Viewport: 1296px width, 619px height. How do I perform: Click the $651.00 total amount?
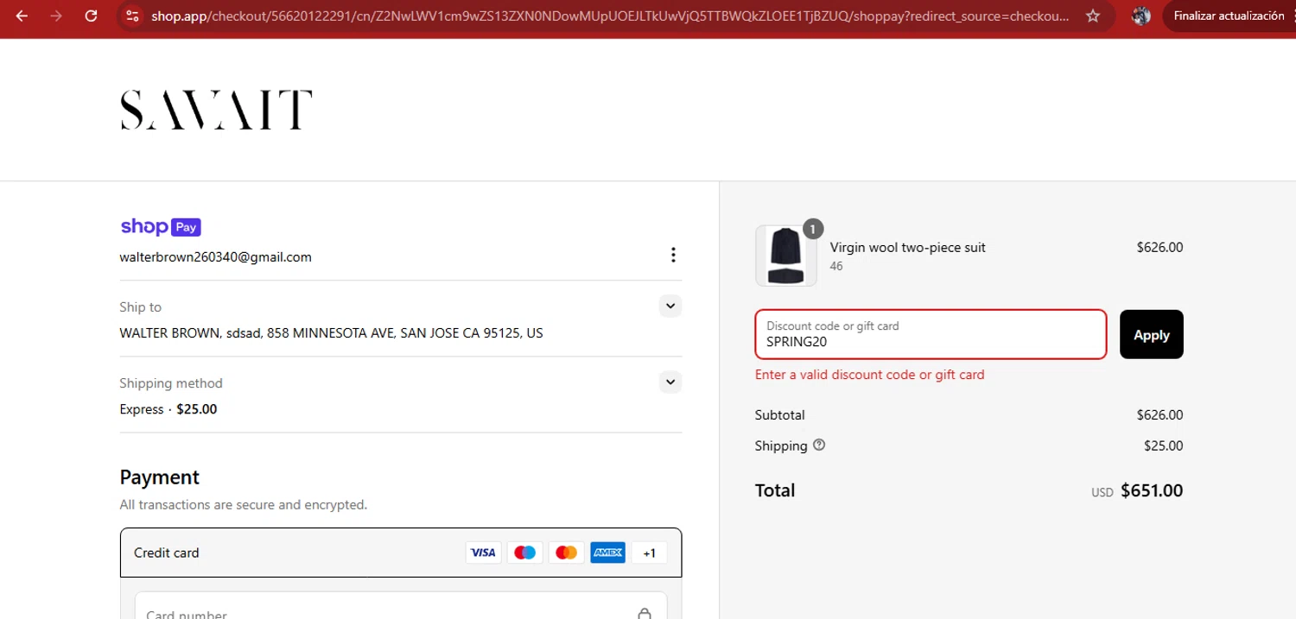coord(1152,491)
